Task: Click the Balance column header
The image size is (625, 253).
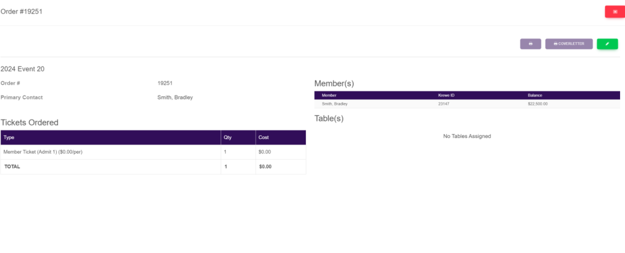Action: point(535,96)
